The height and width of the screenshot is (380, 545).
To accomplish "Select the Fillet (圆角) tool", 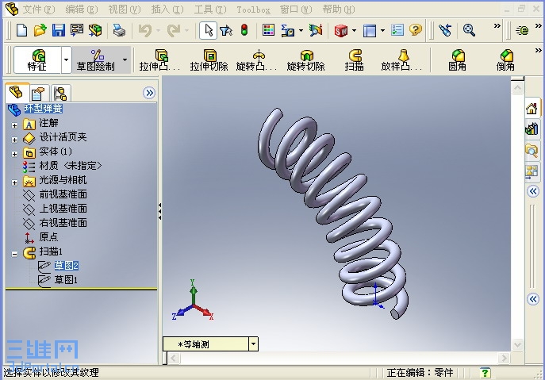I will [x=458, y=59].
